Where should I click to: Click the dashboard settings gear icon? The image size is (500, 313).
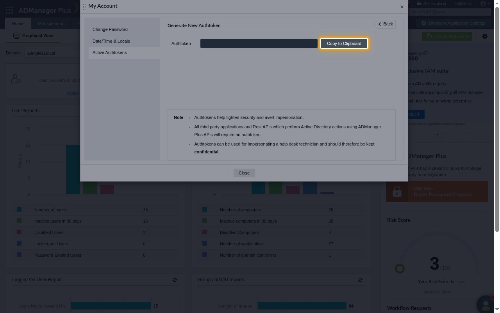coord(485,36)
